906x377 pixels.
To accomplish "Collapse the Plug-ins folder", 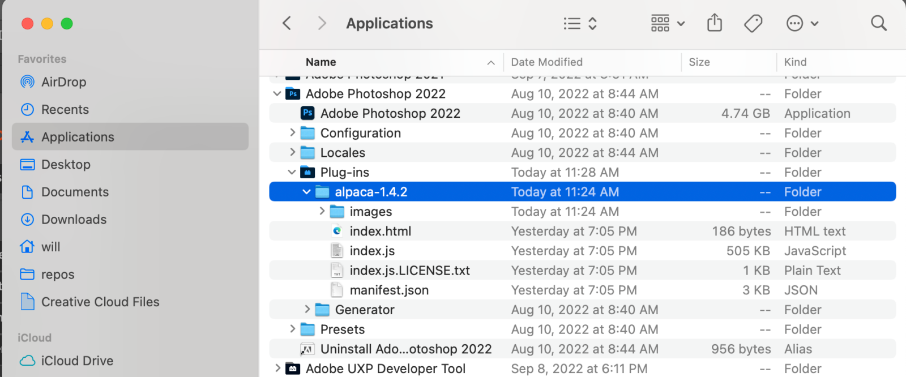I will [292, 172].
